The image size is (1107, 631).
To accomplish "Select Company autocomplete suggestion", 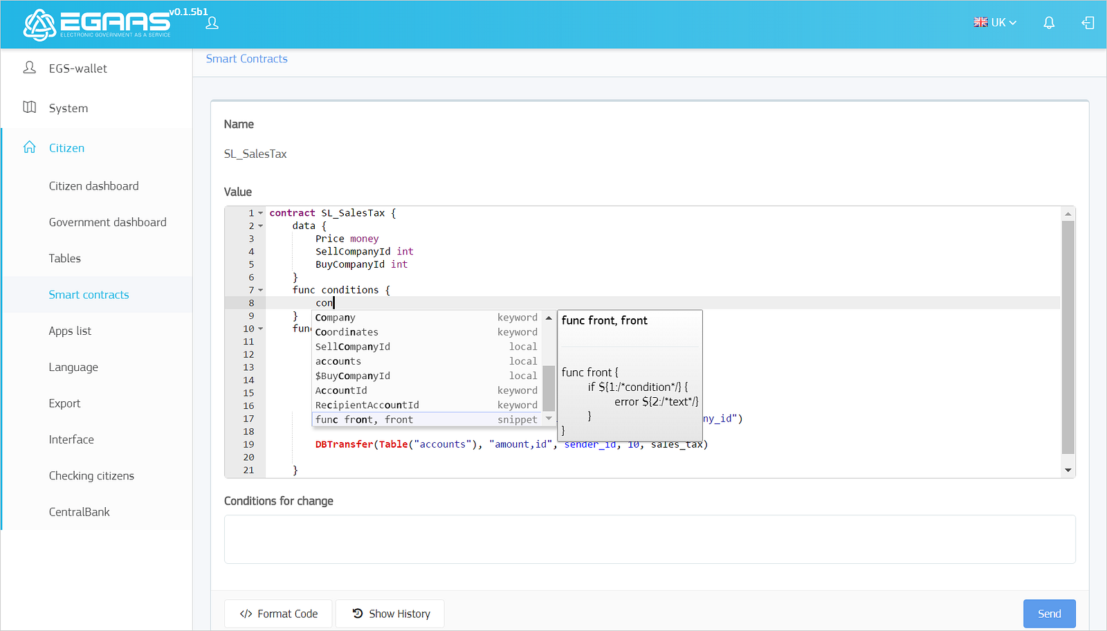I will [x=427, y=318].
